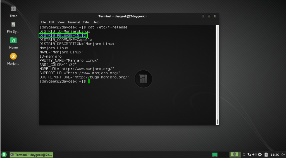Open the Edit menu in Terminal
Screen dimensions: 286x158
(x=52, y=22)
